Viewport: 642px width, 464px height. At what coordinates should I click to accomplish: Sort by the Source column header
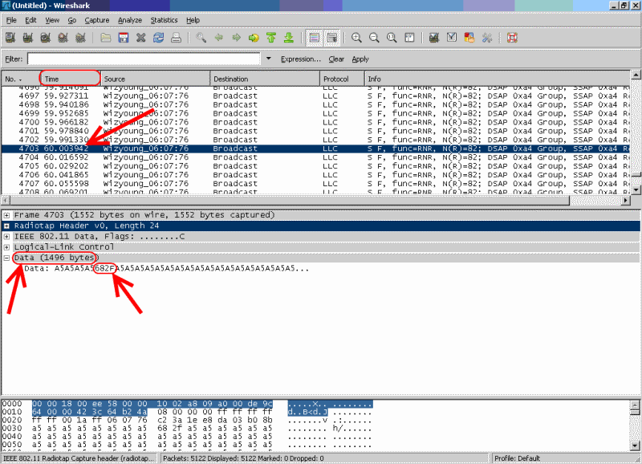click(156, 79)
